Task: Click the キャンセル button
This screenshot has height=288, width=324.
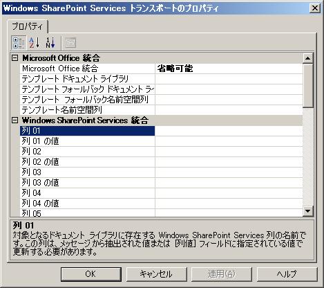Action: click(156, 274)
